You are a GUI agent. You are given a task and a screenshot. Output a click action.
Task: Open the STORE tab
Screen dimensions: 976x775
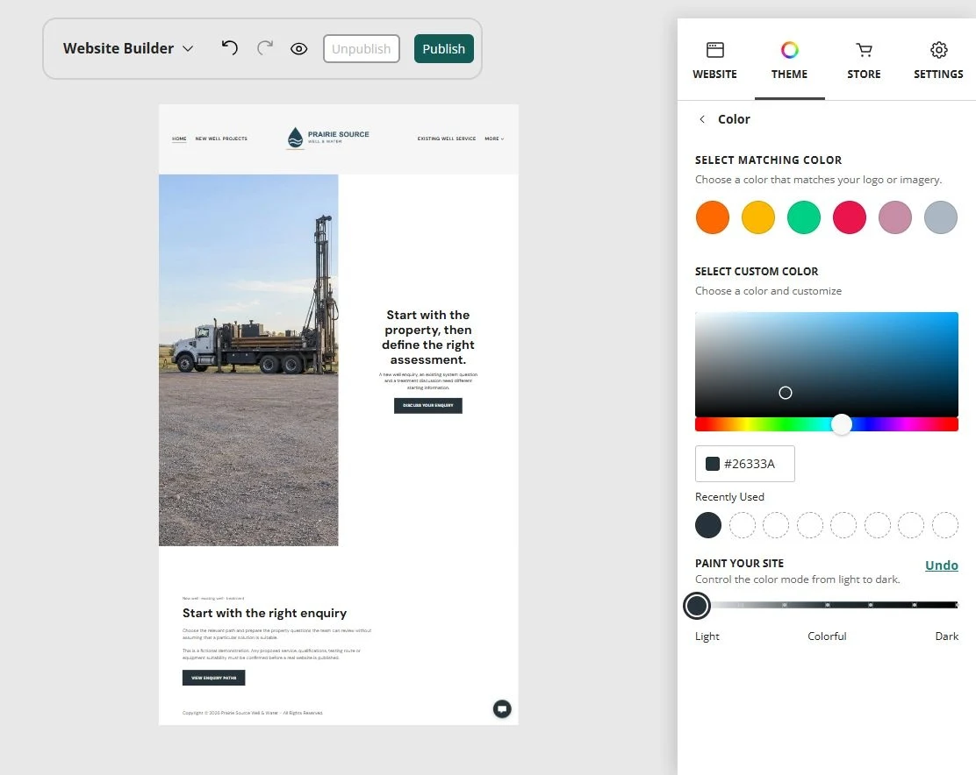click(x=864, y=60)
